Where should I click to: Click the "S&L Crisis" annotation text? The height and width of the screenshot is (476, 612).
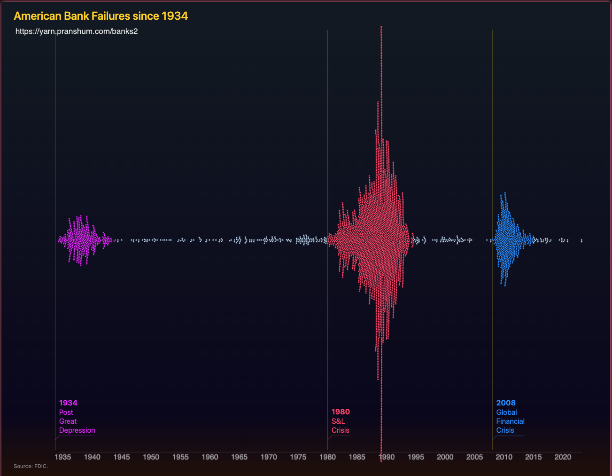(x=340, y=426)
